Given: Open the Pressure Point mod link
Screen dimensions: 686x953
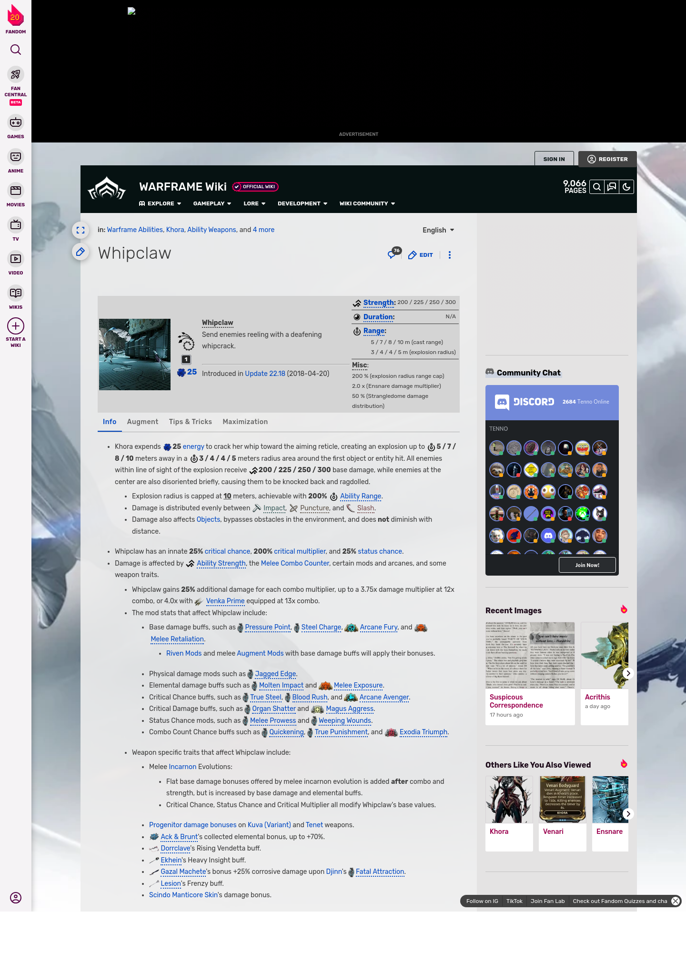Looking at the screenshot, I should pyautogui.click(x=268, y=627).
